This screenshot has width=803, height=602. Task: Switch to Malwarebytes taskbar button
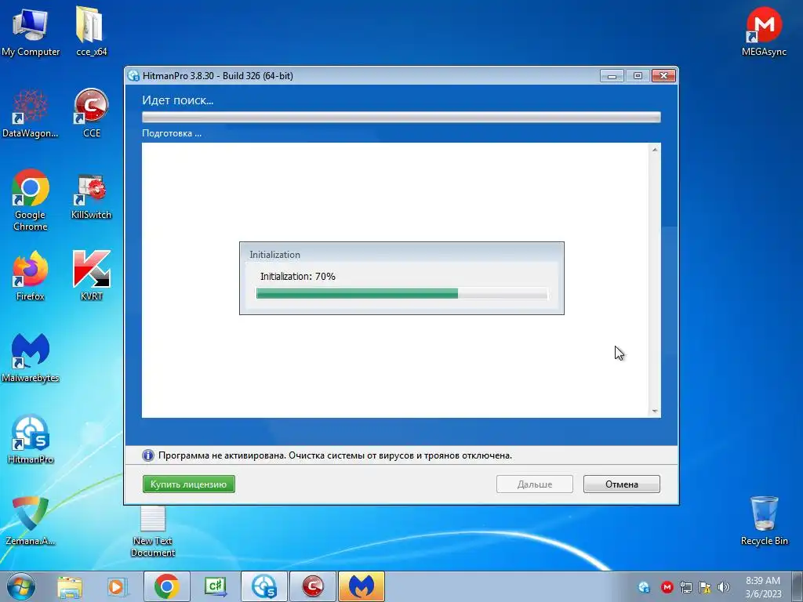click(362, 586)
